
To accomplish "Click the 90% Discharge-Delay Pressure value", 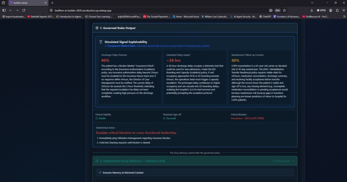I will (x=105, y=60).
